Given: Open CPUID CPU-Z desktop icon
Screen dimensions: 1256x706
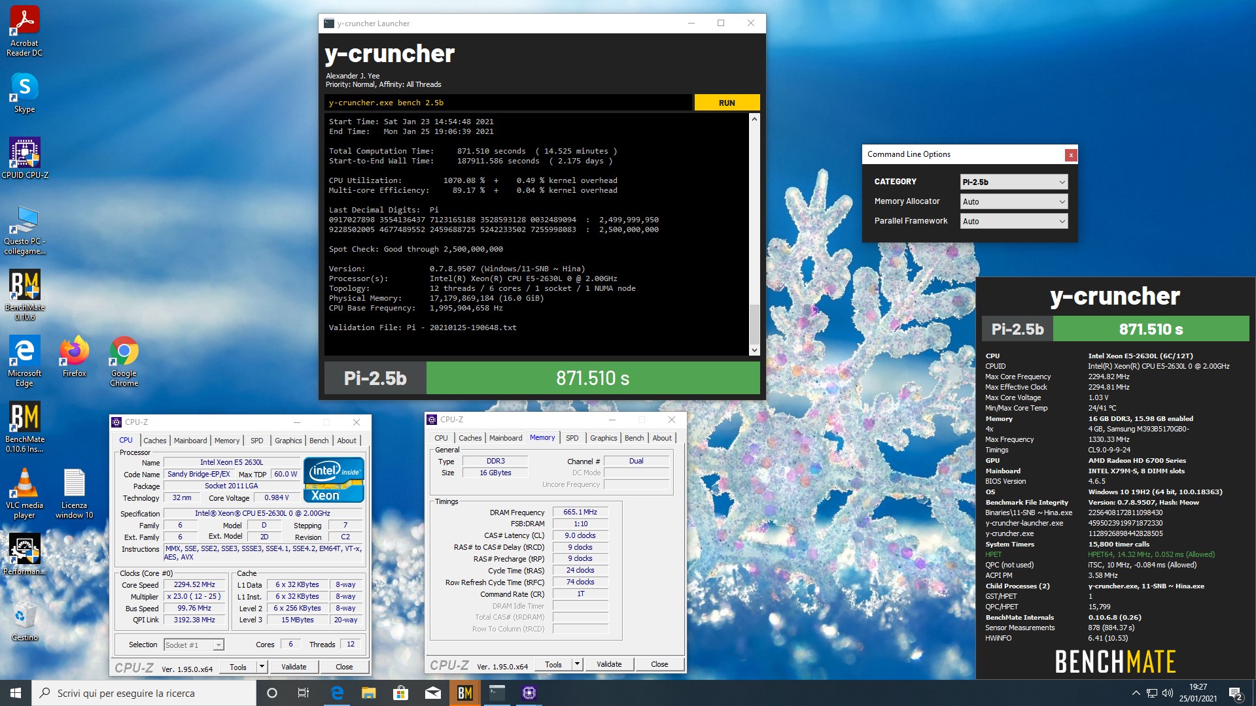Looking at the screenshot, I should (x=25, y=158).
